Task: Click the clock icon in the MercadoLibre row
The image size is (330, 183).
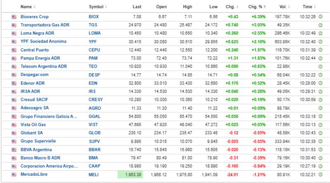Action: (x=320, y=174)
